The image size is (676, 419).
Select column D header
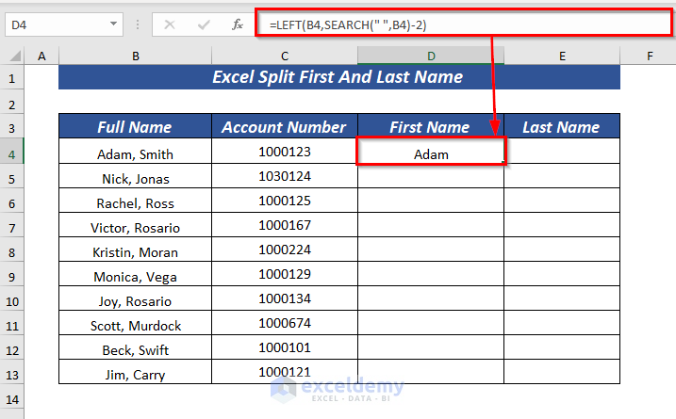click(431, 56)
